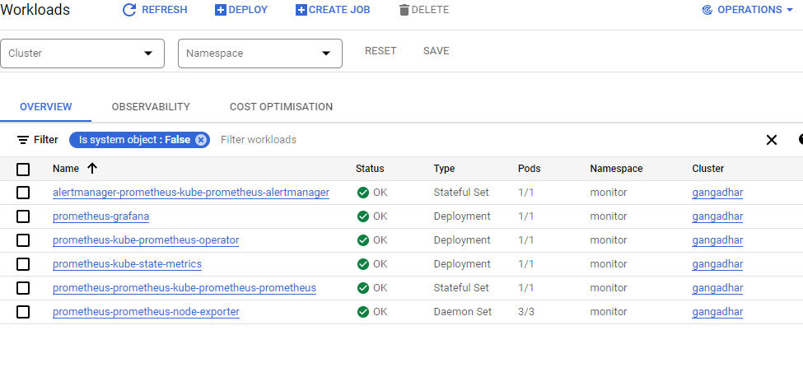
Task: Open gangadhar cluster link in alertmanager row
Action: (717, 193)
